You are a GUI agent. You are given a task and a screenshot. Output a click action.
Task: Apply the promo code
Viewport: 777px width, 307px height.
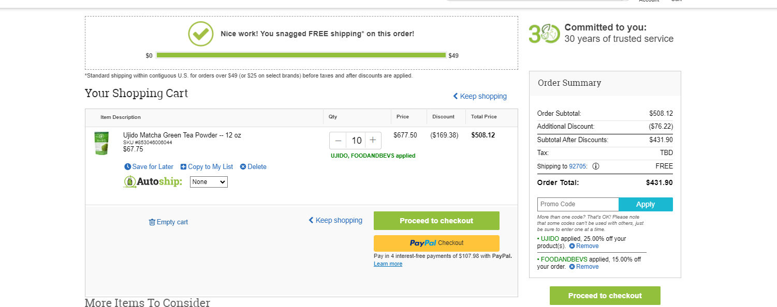(x=646, y=204)
